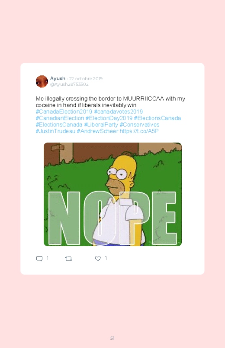Image resolution: width=225 pixels, height=348 pixels.
Task: Click the retweet icon
Action: 68,259
